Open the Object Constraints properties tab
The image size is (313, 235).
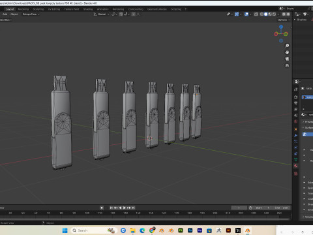tap(296, 153)
